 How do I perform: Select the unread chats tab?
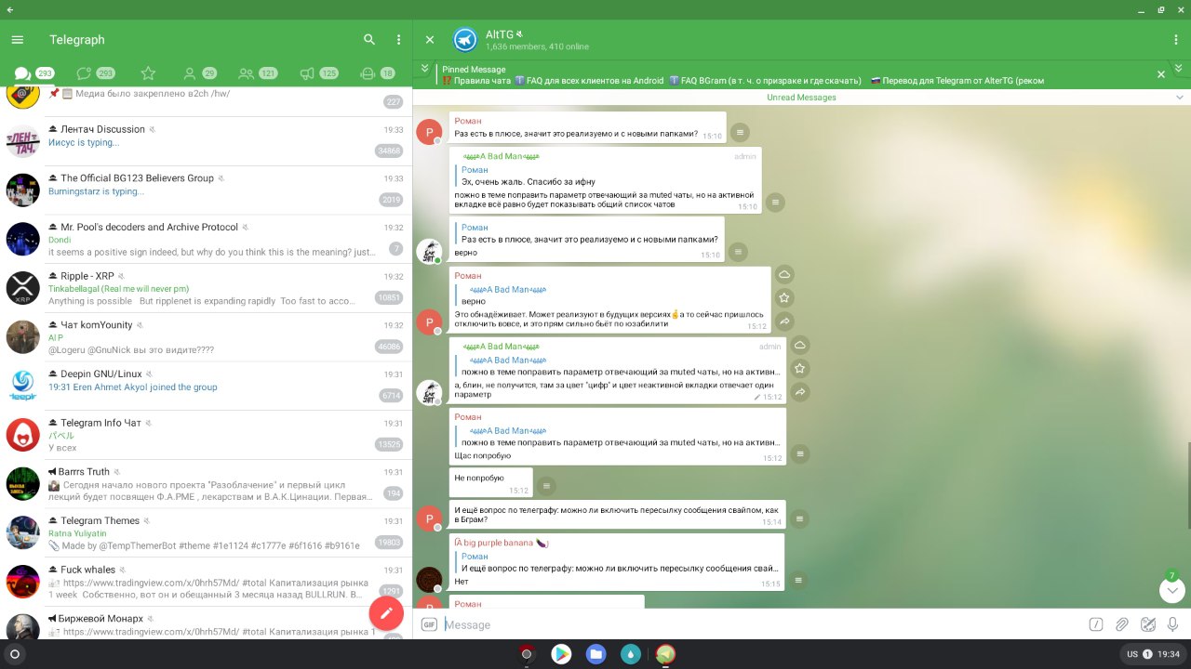(x=96, y=73)
